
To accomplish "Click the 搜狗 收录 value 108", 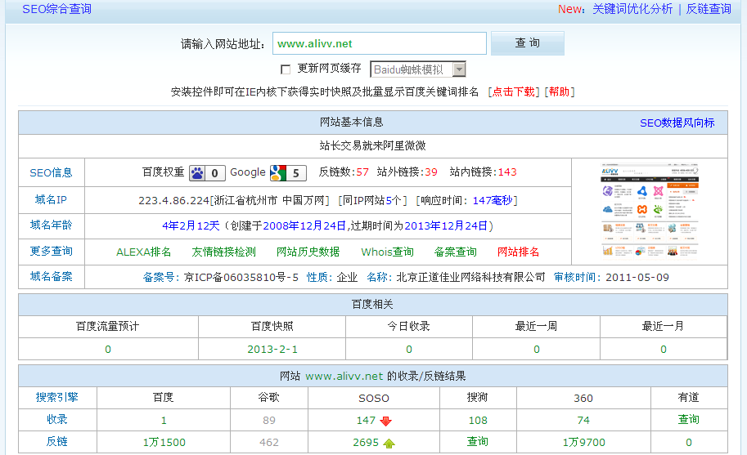I will pyautogui.click(x=478, y=421).
